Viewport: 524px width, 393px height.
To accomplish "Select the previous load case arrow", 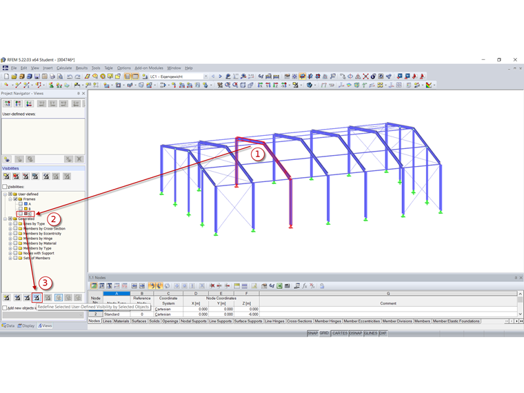I will point(213,77).
